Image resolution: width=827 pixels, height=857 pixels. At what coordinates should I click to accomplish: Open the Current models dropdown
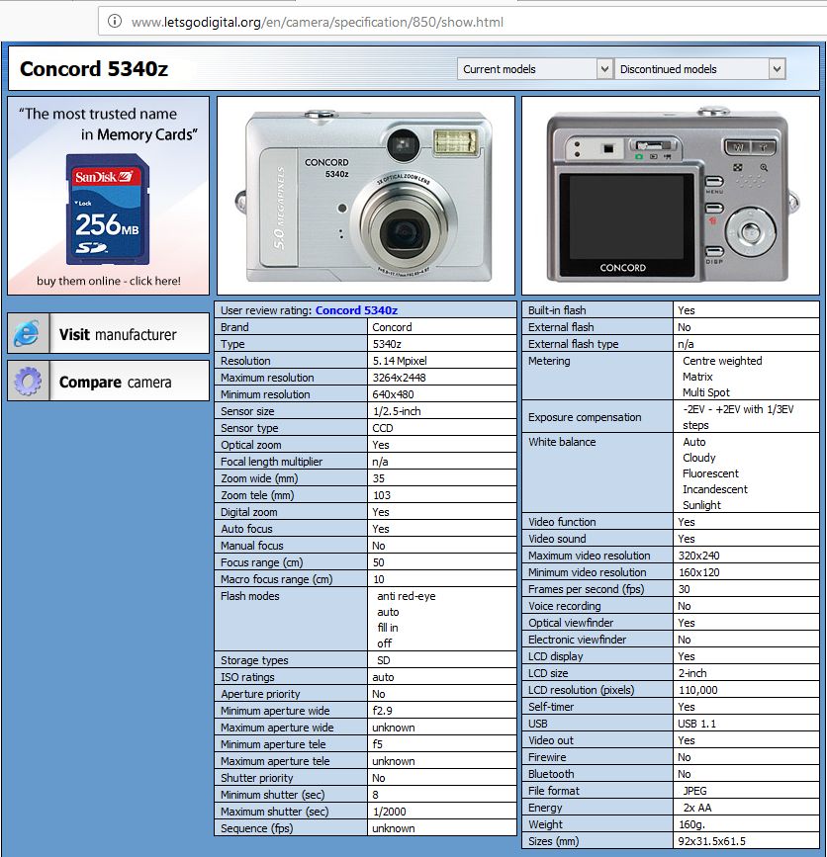(x=534, y=69)
